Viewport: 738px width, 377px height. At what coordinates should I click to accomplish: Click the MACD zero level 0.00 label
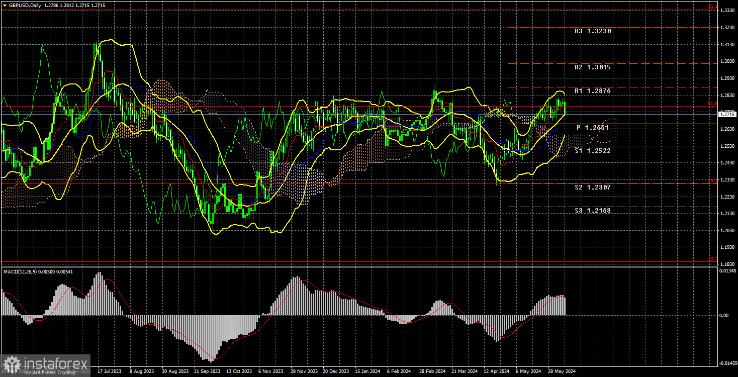point(724,316)
